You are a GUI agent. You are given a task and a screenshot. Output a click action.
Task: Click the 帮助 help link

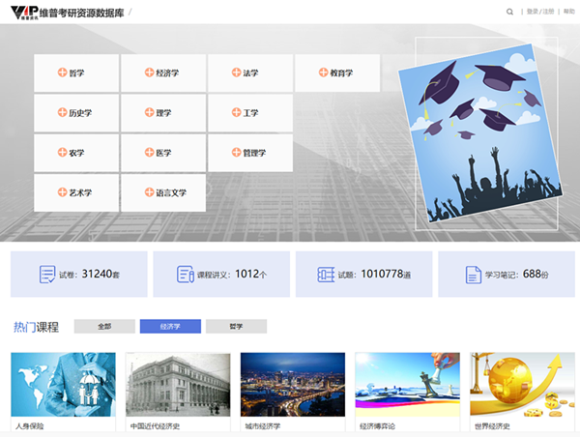click(x=568, y=12)
